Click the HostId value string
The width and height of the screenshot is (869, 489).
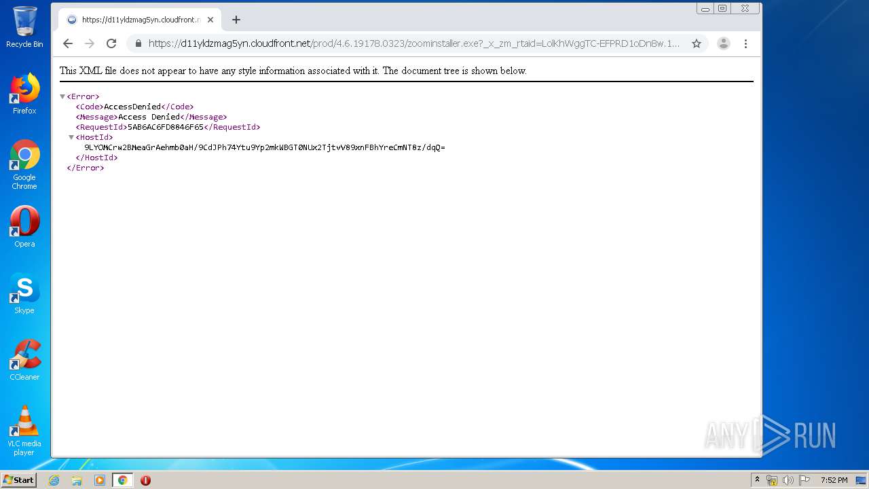pos(265,147)
